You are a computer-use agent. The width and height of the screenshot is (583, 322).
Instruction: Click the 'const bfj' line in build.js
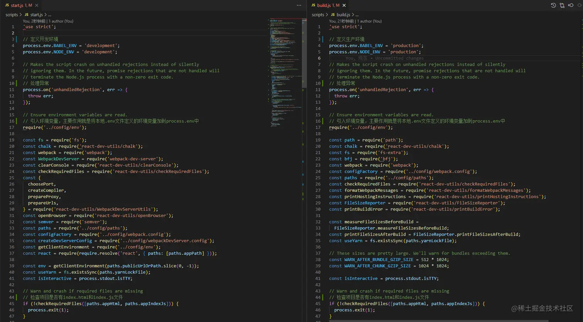tap(364, 159)
